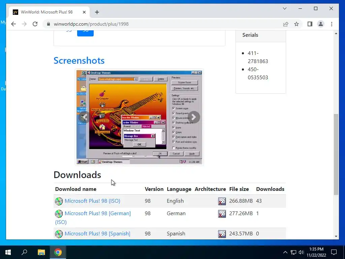Bookmark this page with the star icon
The height and width of the screenshot is (259, 345).
[x=296, y=24]
